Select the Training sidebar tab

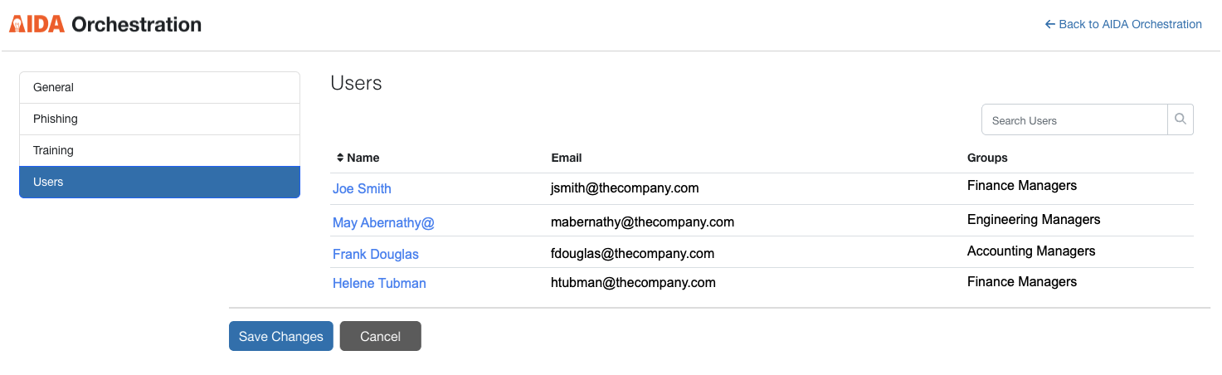tap(159, 150)
